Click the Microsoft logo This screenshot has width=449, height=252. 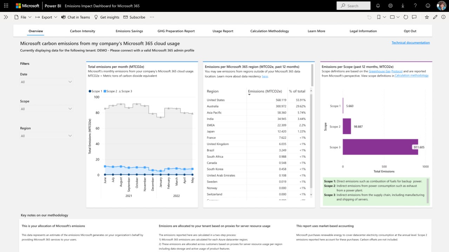(x=27, y=6)
